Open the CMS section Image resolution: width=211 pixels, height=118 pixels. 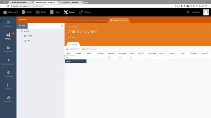pyautogui.click(x=27, y=12)
